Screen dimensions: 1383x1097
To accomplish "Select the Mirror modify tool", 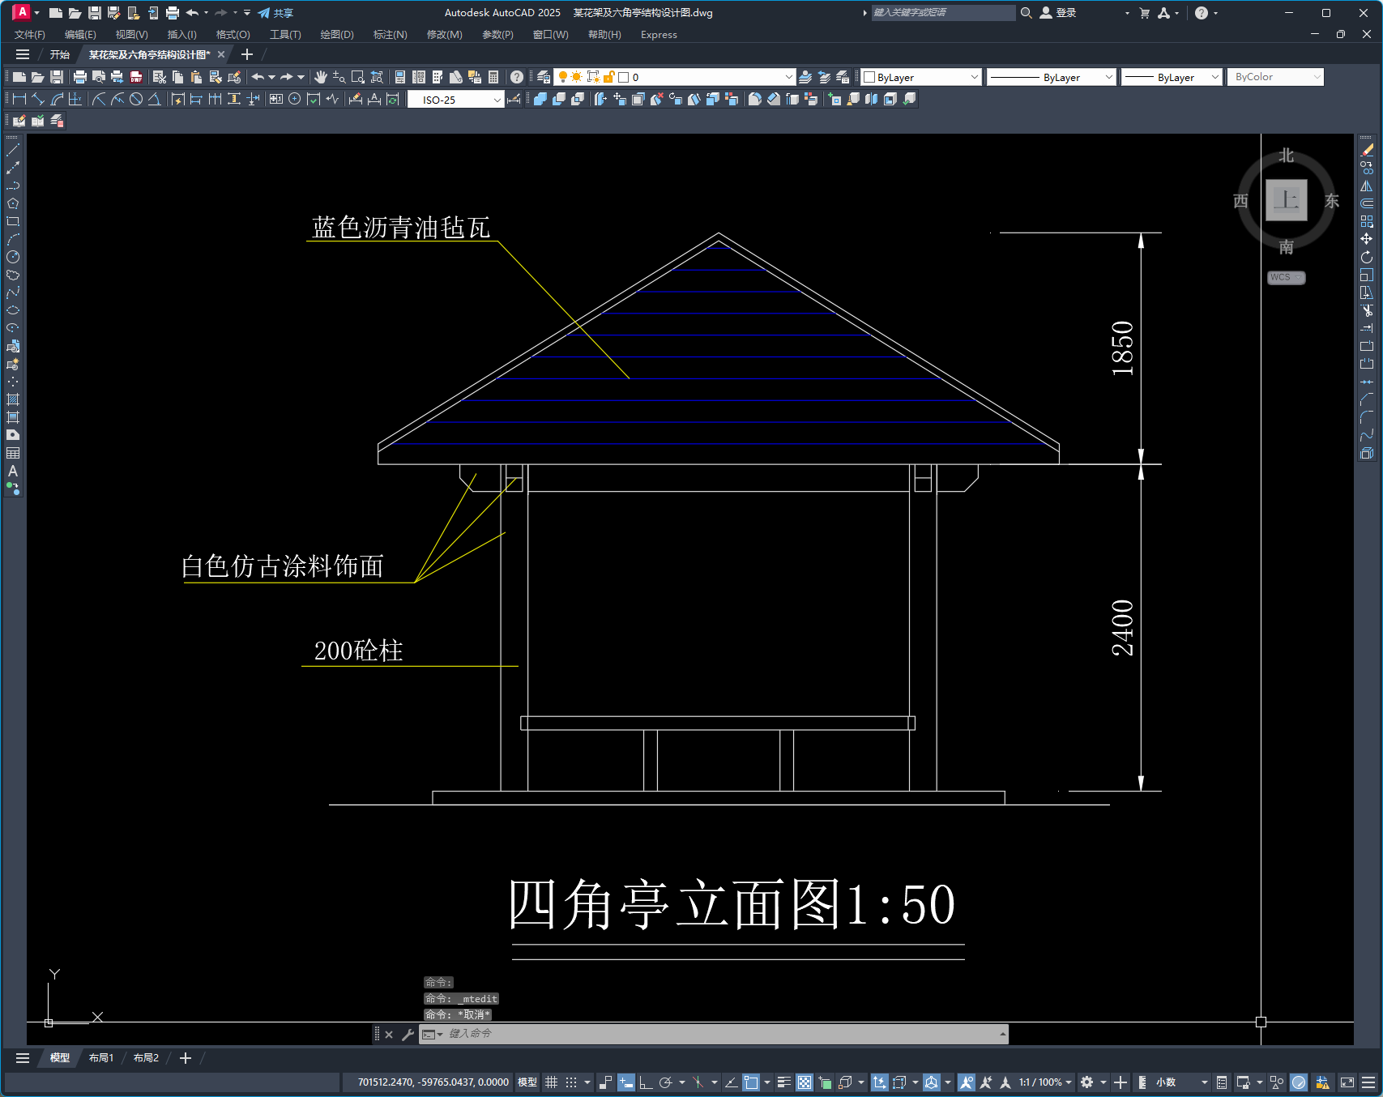I will (x=1367, y=186).
